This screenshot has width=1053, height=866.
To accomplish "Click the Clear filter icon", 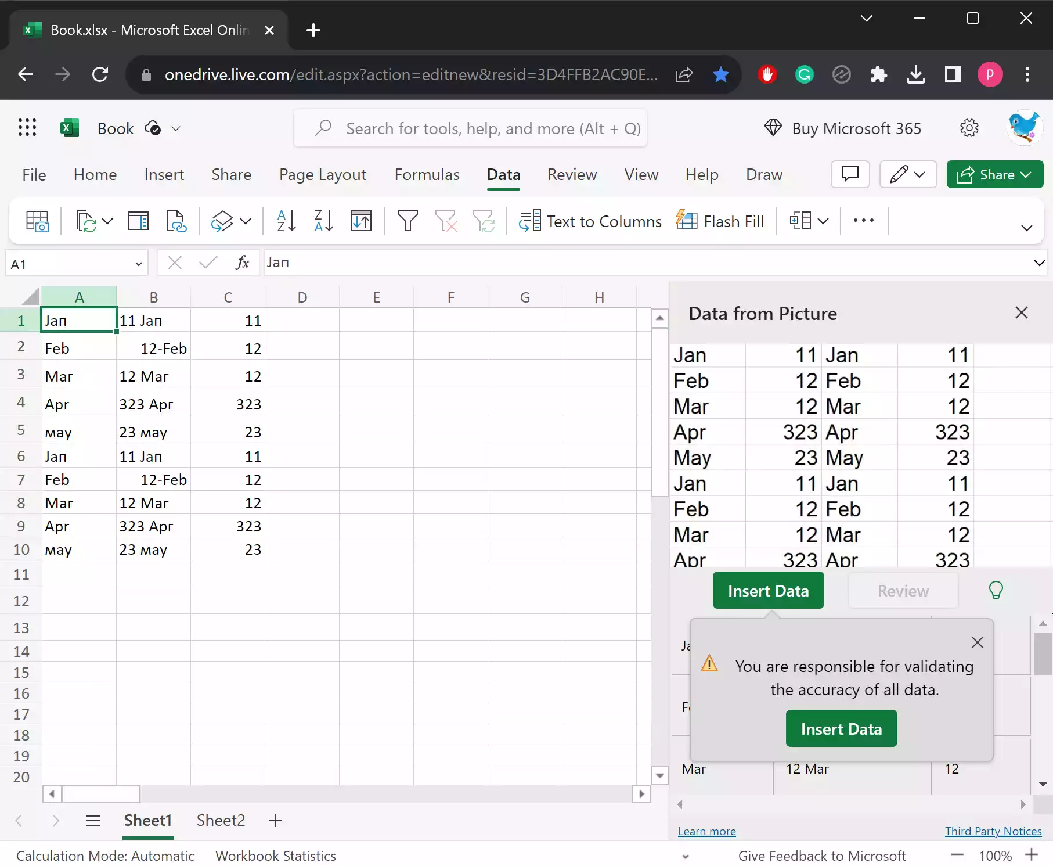I will click(446, 221).
